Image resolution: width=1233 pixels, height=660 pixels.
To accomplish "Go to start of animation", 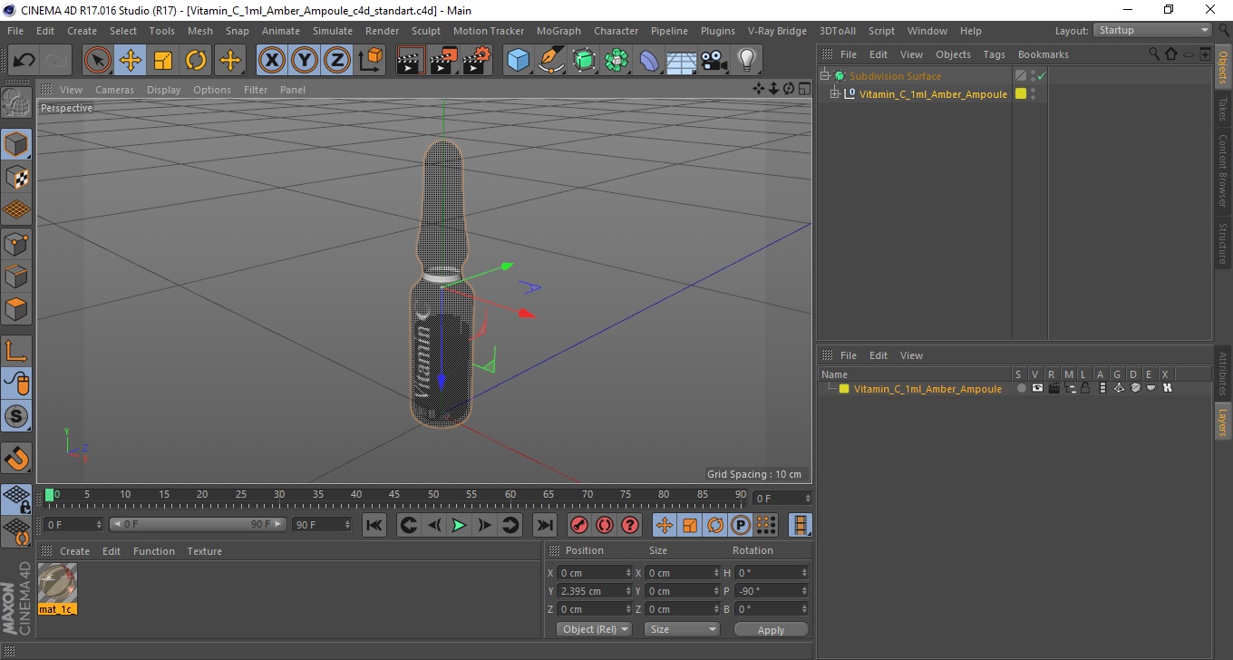I will point(374,525).
